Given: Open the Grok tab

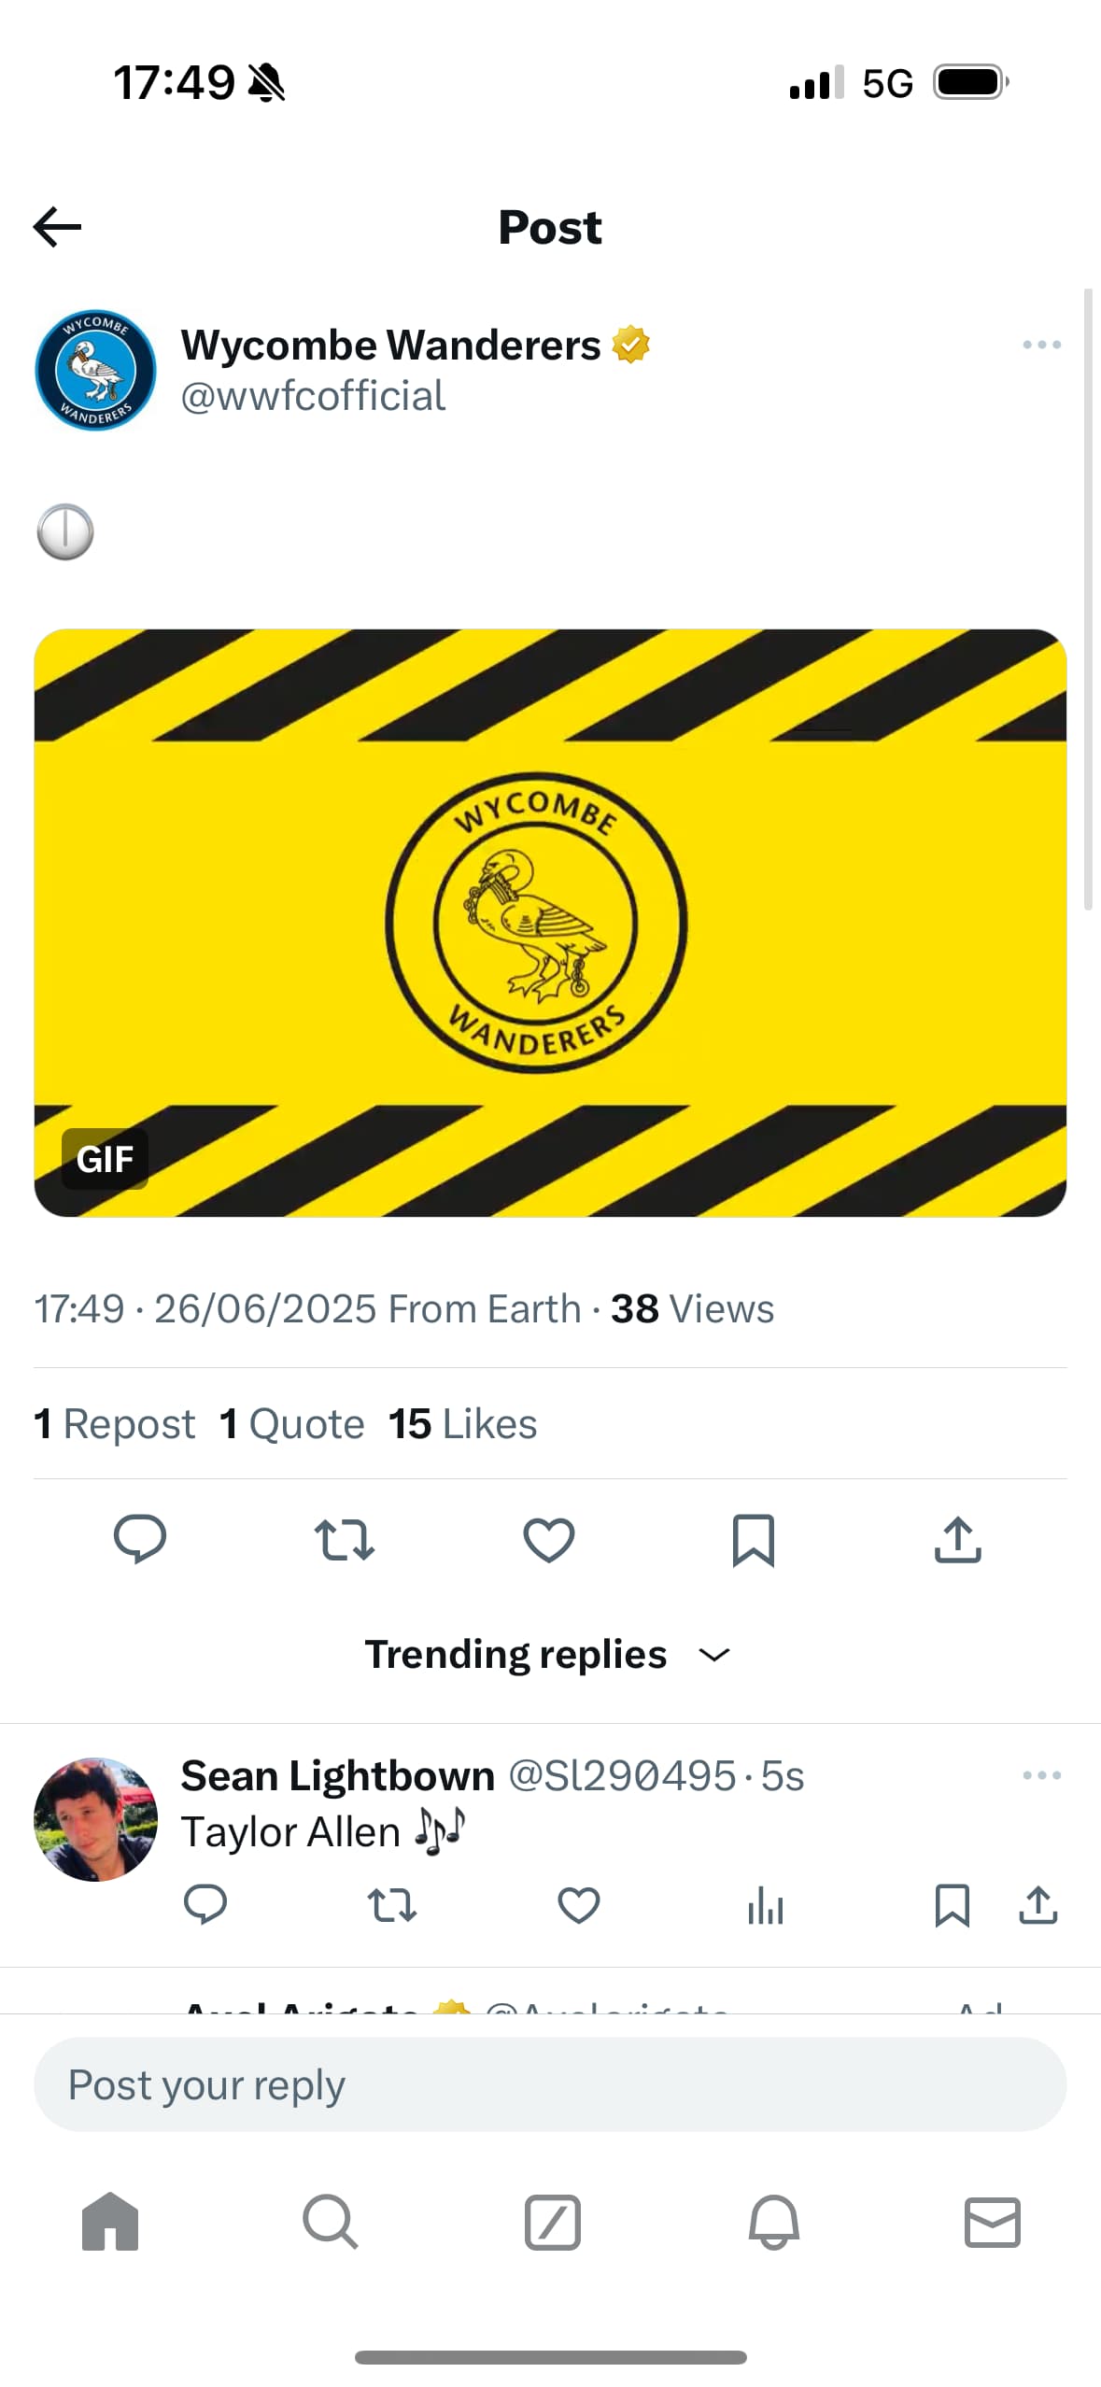Looking at the screenshot, I should point(552,2222).
